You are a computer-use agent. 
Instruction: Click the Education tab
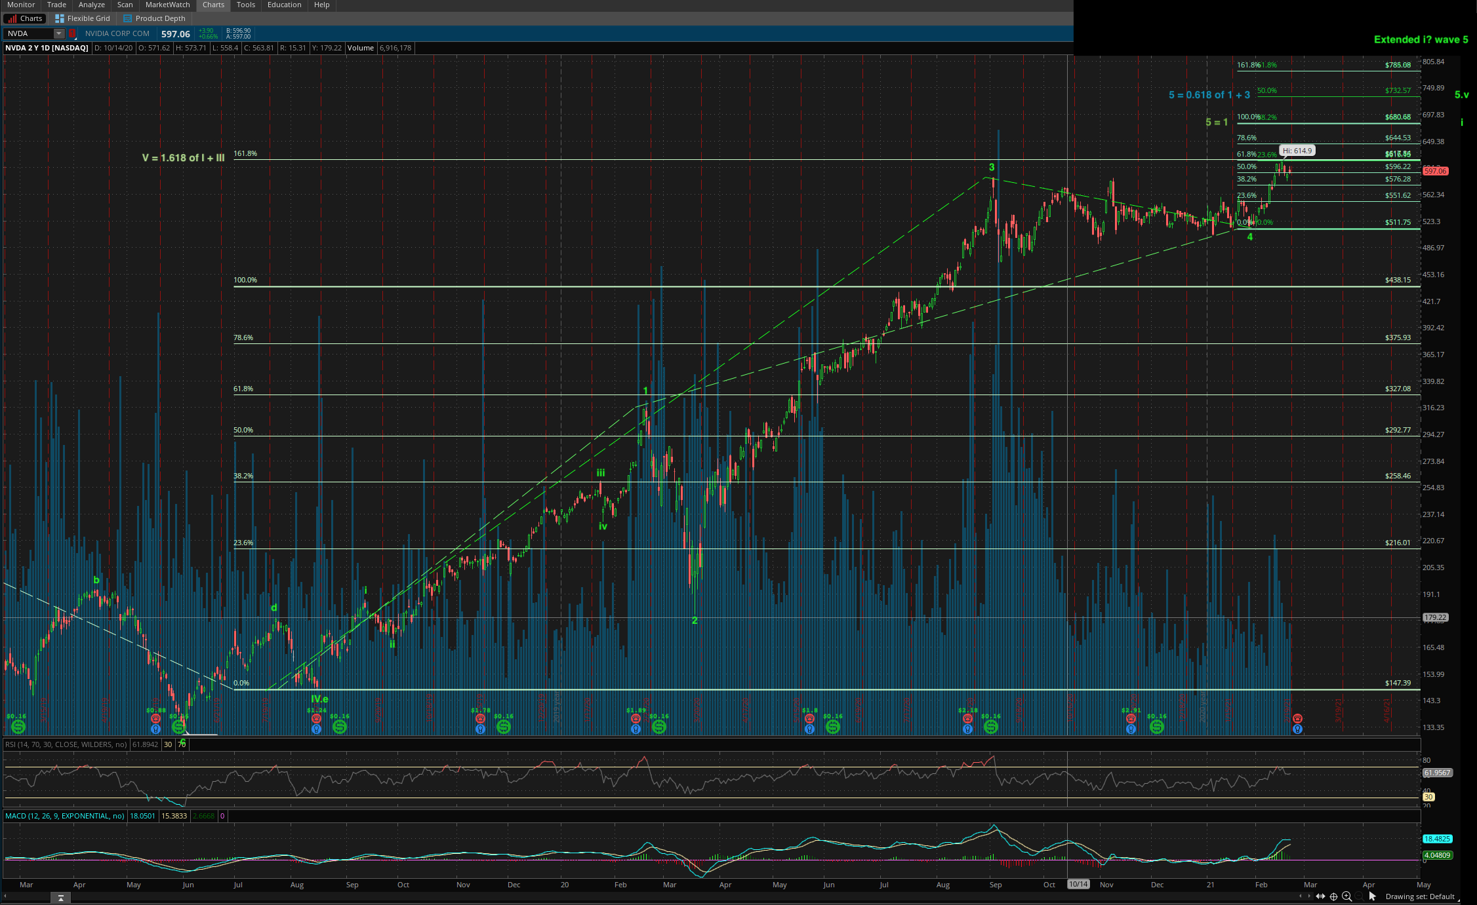pyautogui.click(x=284, y=5)
